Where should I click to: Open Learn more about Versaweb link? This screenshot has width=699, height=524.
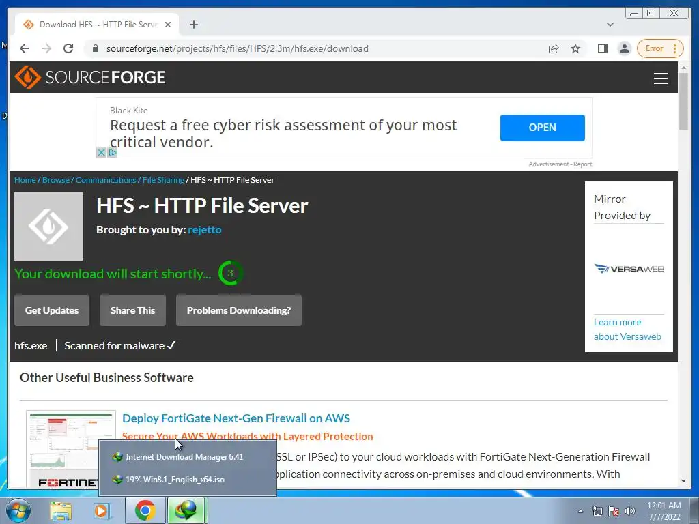click(627, 330)
